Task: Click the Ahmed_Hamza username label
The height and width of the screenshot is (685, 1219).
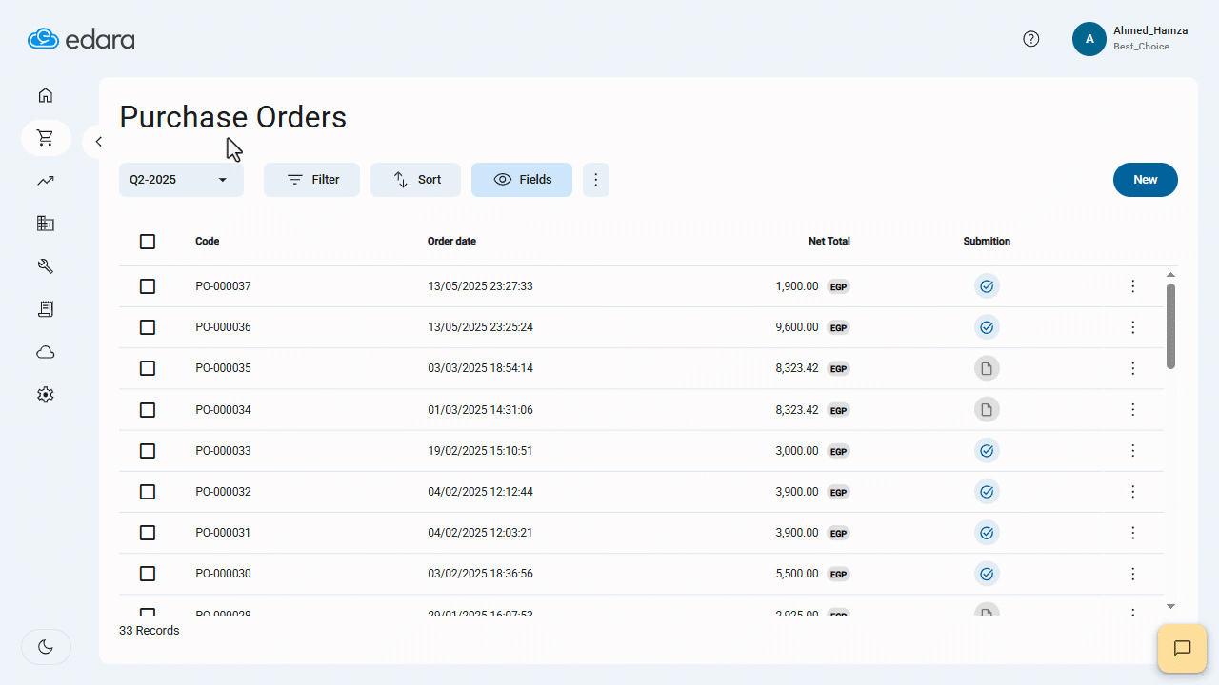Action: [1150, 30]
